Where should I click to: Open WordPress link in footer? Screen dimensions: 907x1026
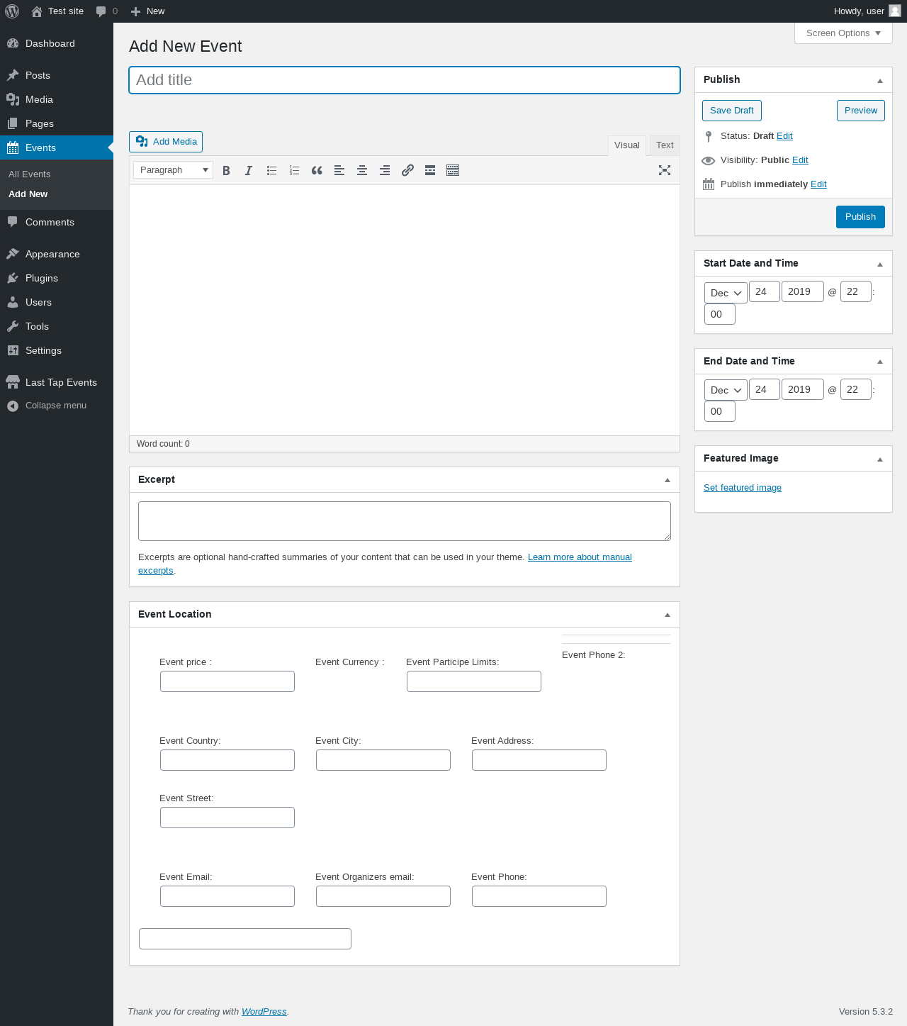[x=264, y=1012]
